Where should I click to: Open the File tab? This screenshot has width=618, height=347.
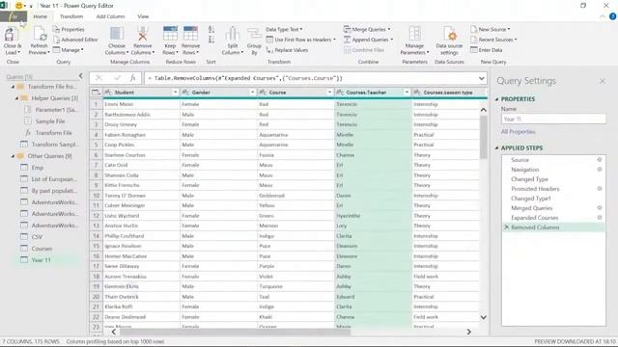click(14, 16)
